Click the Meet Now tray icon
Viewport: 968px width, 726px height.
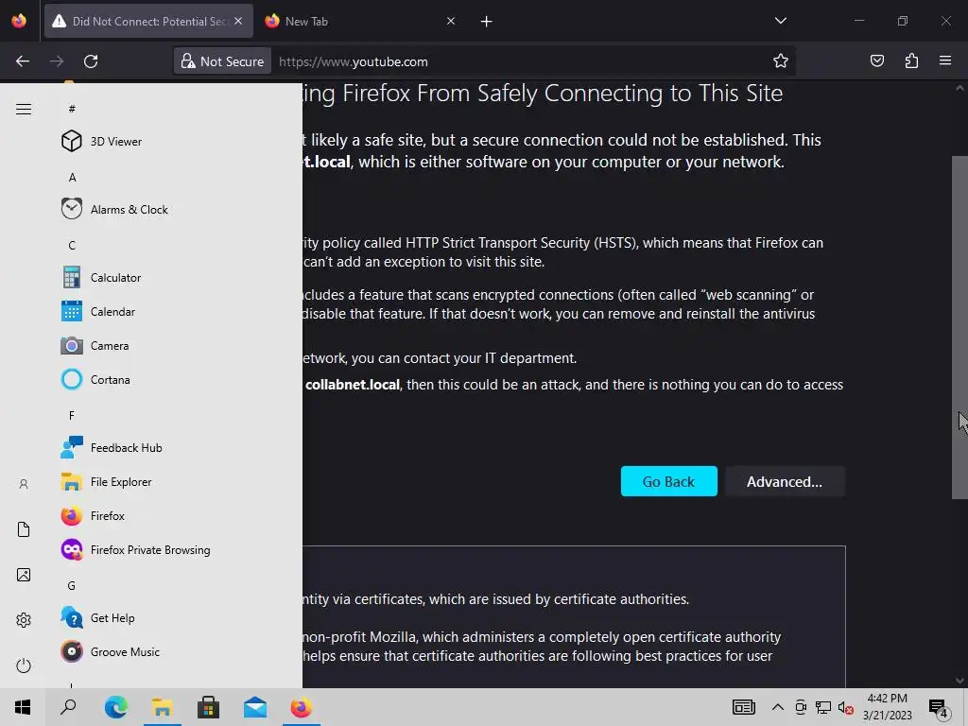point(801,707)
